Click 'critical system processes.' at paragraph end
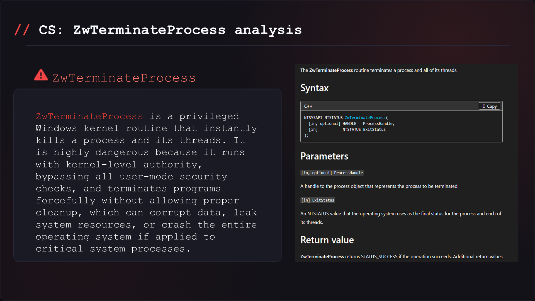 (x=113, y=249)
